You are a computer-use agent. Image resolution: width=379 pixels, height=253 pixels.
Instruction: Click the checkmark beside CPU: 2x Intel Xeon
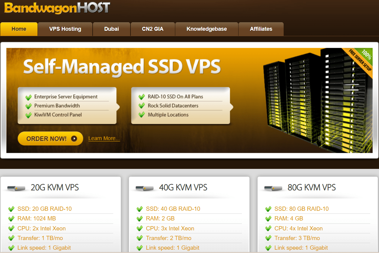pos(12,229)
